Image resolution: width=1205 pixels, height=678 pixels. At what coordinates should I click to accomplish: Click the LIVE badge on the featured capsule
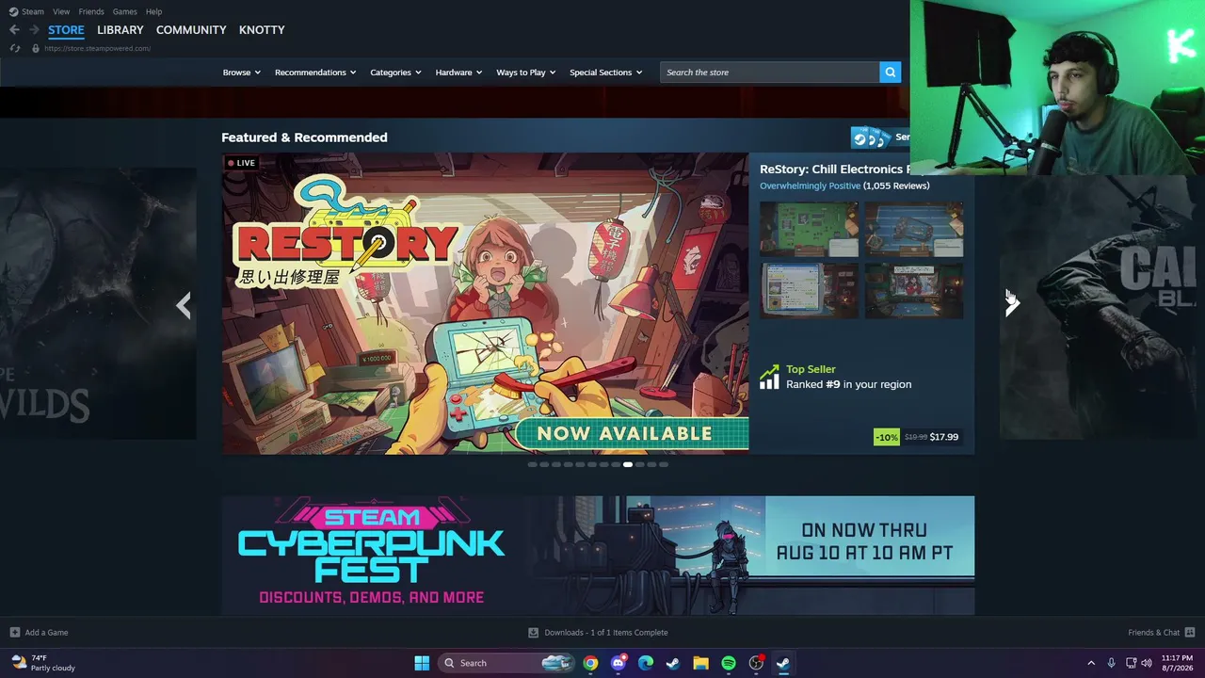pyautogui.click(x=241, y=163)
